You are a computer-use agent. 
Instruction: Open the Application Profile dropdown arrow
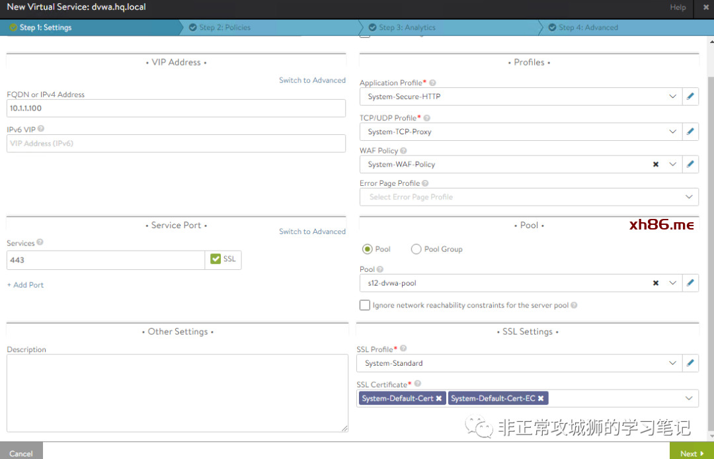click(672, 97)
